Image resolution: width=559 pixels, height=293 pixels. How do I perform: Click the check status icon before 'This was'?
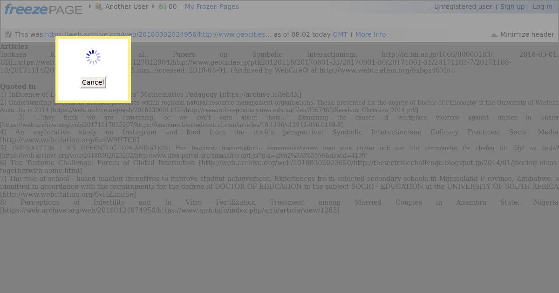click(8, 34)
